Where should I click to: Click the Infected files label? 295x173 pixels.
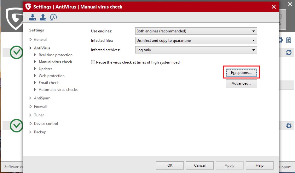102,40
